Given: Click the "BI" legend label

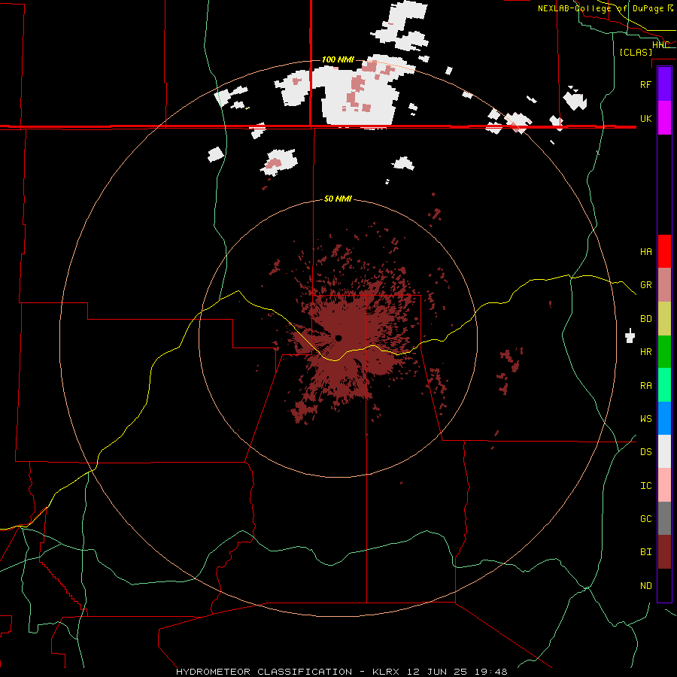Looking at the screenshot, I should tap(645, 552).
